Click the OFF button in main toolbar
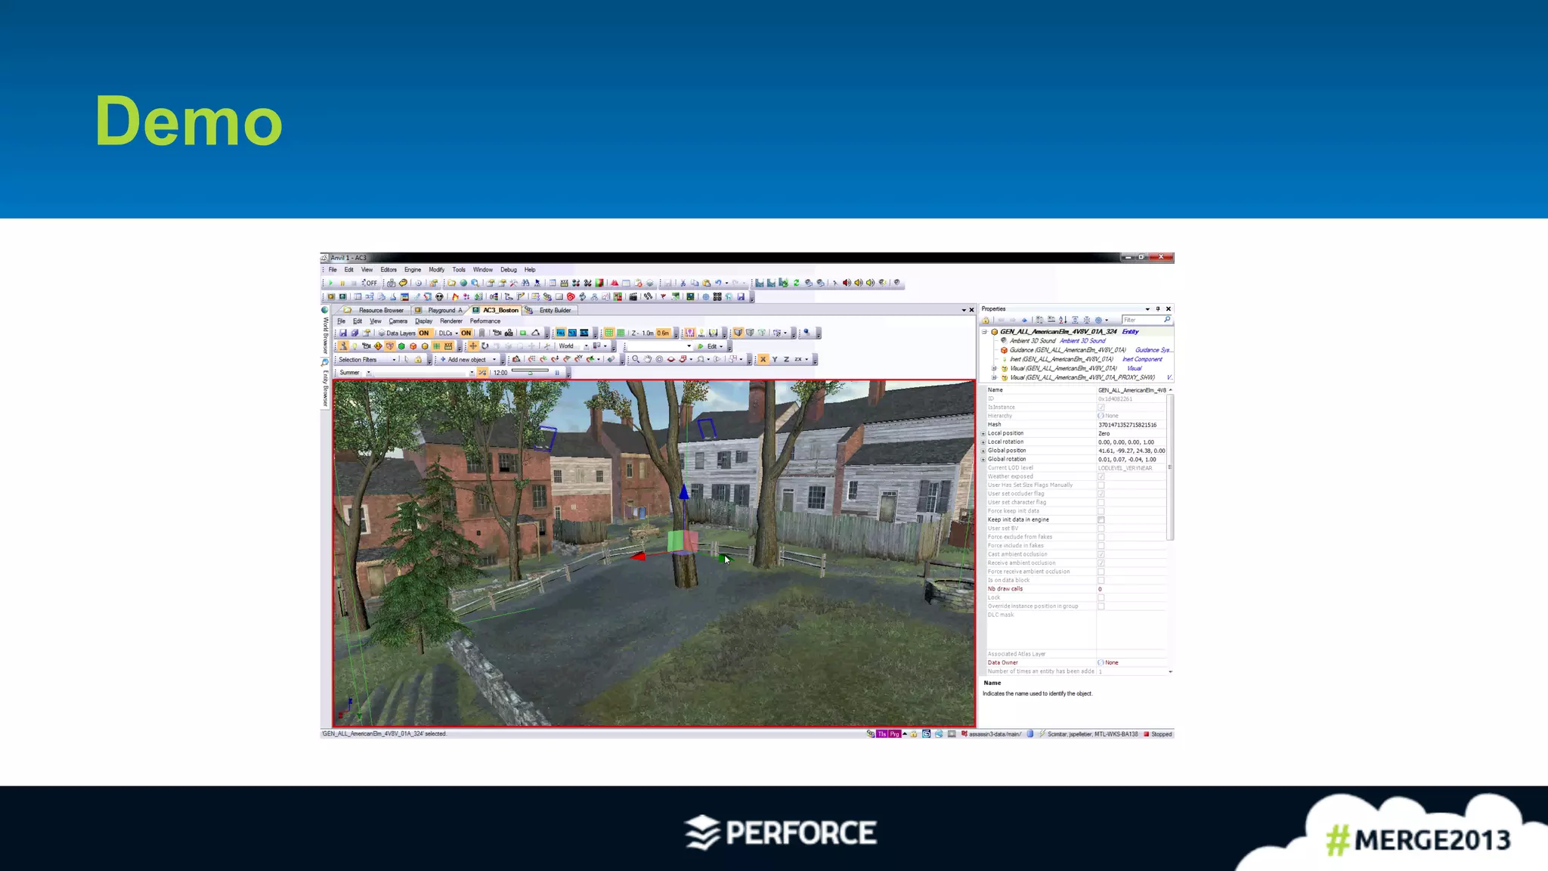This screenshot has width=1548, height=871. click(370, 283)
